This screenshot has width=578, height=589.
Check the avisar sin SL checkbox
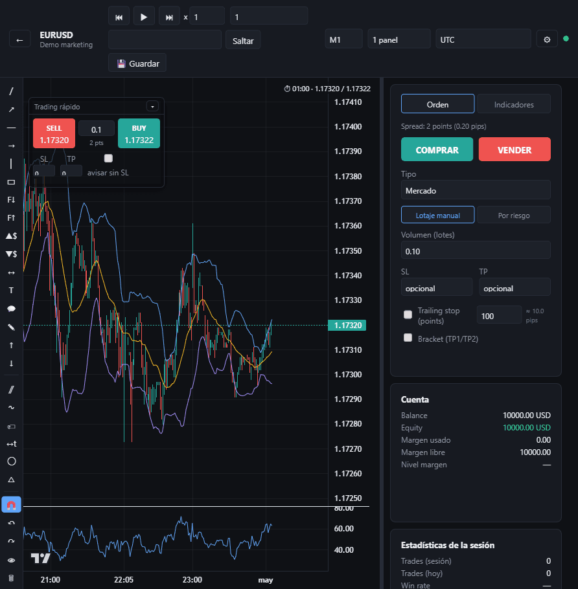pos(108,158)
